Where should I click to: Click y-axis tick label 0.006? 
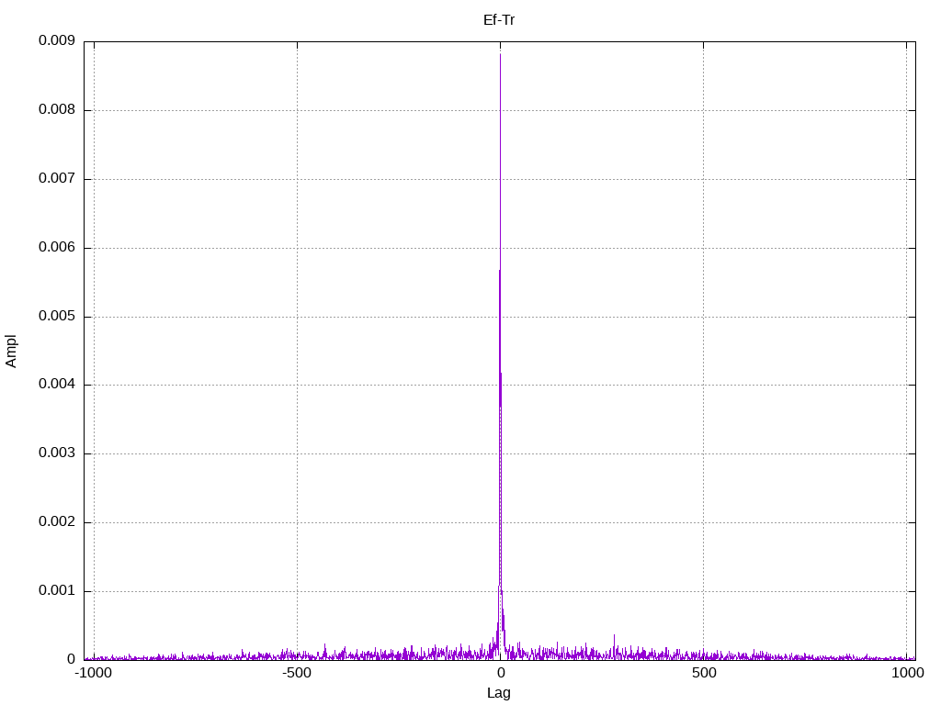pos(57,247)
